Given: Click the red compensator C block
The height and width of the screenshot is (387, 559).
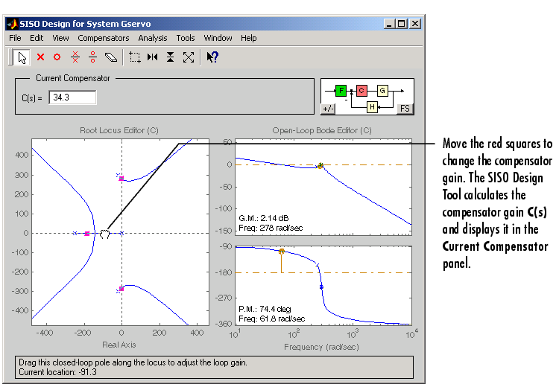Looking at the screenshot, I should (x=362, y=91).
